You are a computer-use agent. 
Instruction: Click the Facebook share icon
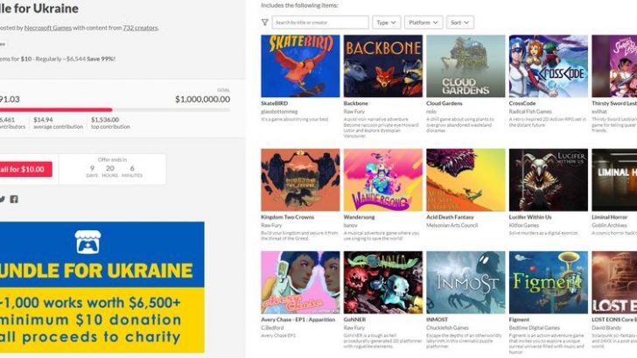14,199
